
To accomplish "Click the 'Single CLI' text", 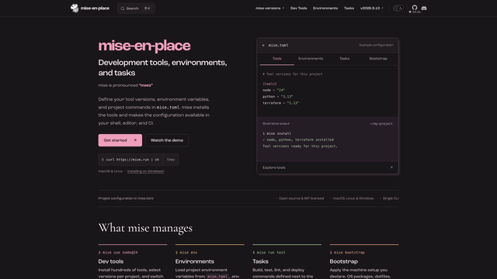I will tap(391, 198).
